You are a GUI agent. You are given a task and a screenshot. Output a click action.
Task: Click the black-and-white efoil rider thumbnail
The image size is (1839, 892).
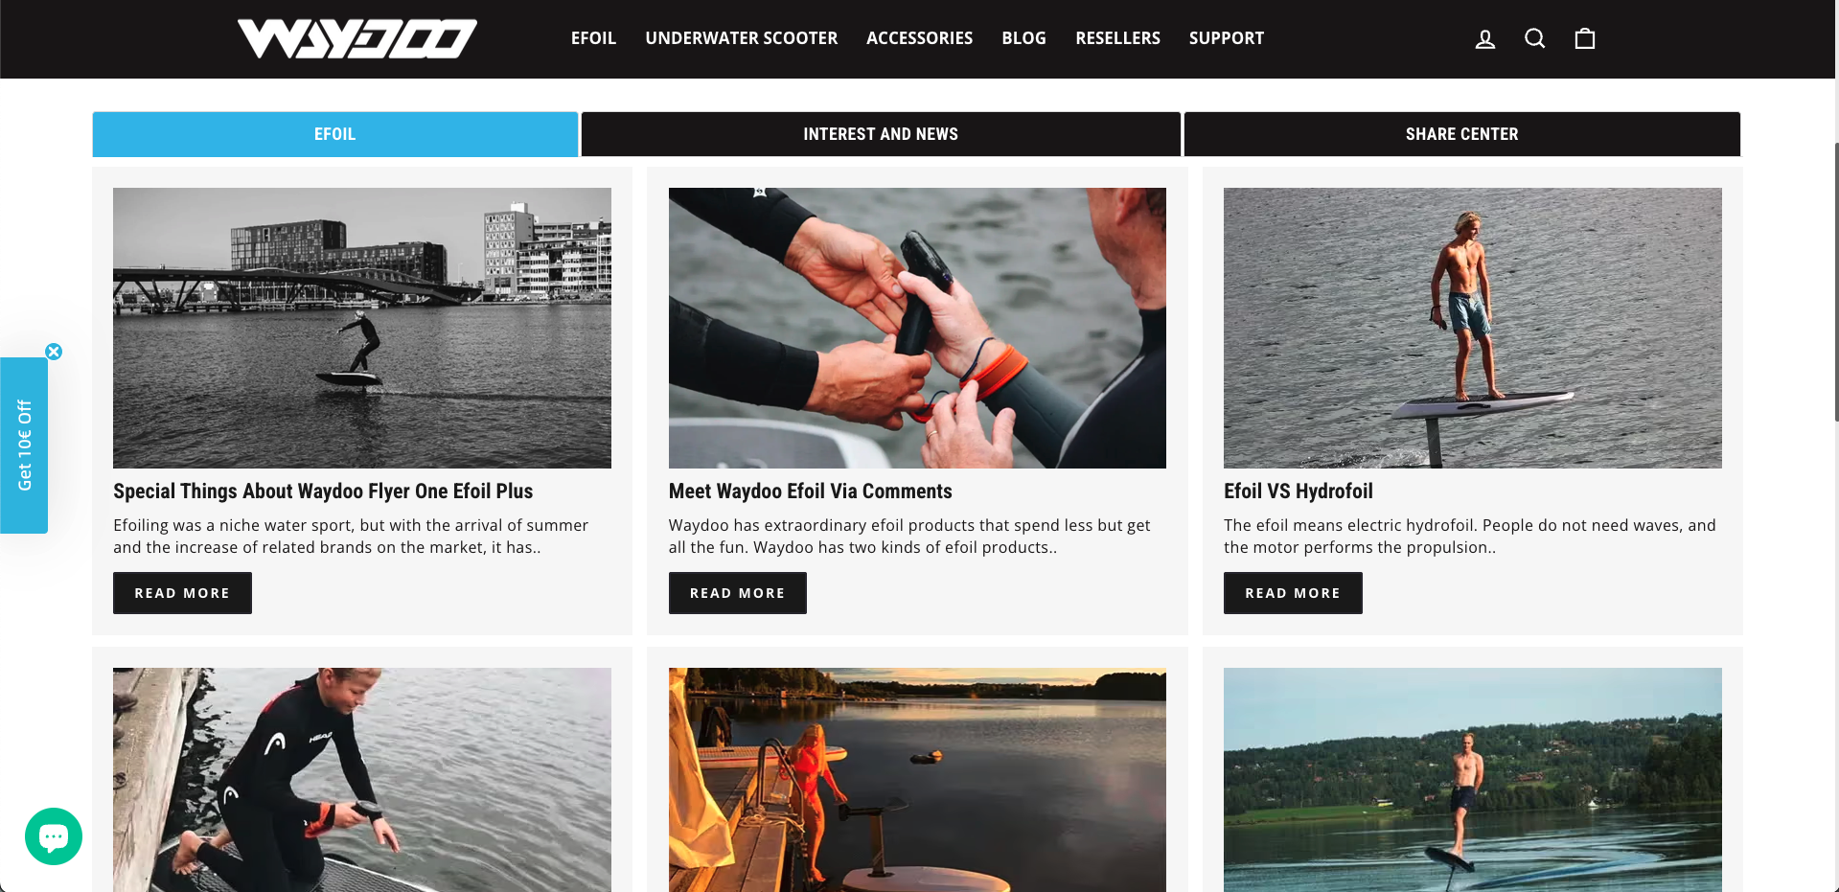pyautogui.click(x=362, y=328)
